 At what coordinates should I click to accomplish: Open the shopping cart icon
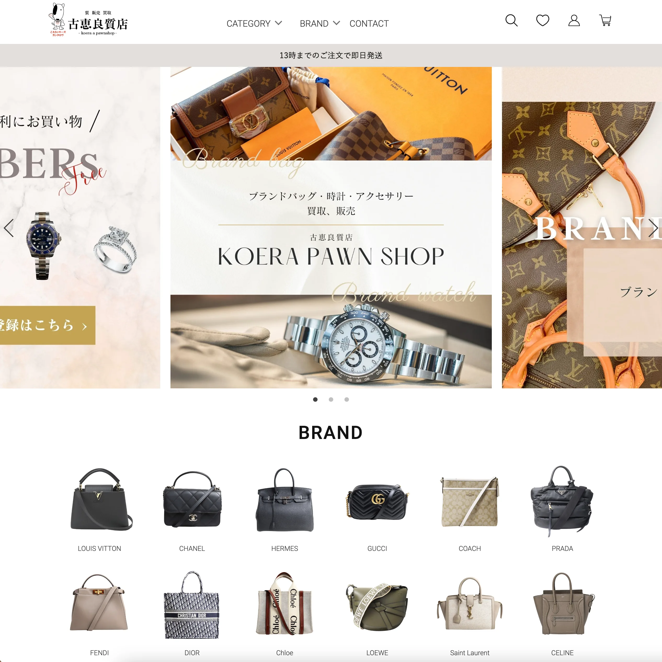(x=605, y=20)
